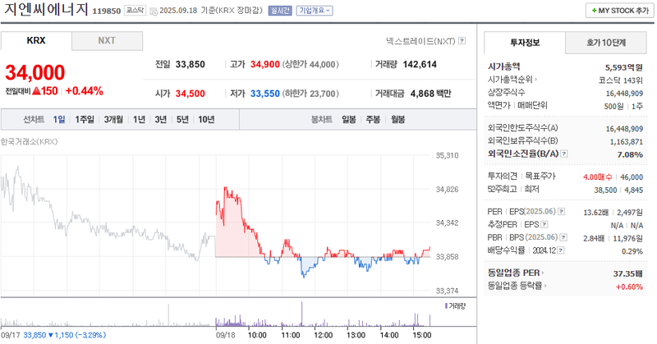Open the 호가10단계 tab
The width and height of the screenshot is (657, 344).
[606, 43]
